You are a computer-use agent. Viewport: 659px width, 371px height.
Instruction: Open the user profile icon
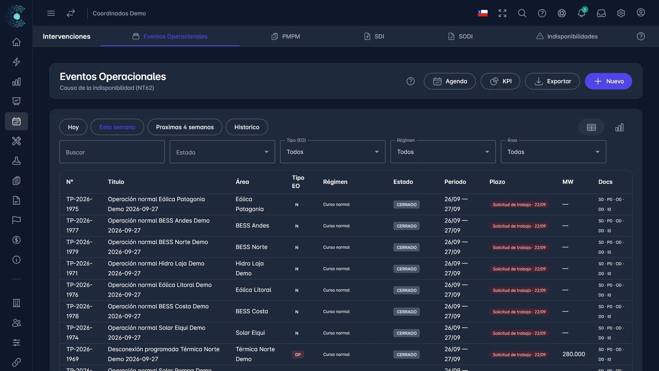(x=641, y=13)
